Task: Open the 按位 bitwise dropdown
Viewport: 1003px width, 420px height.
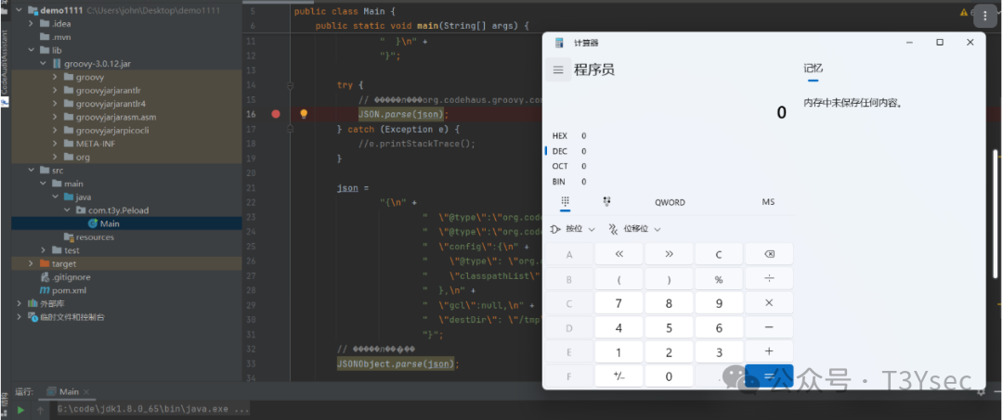Action: click(572, 228)
